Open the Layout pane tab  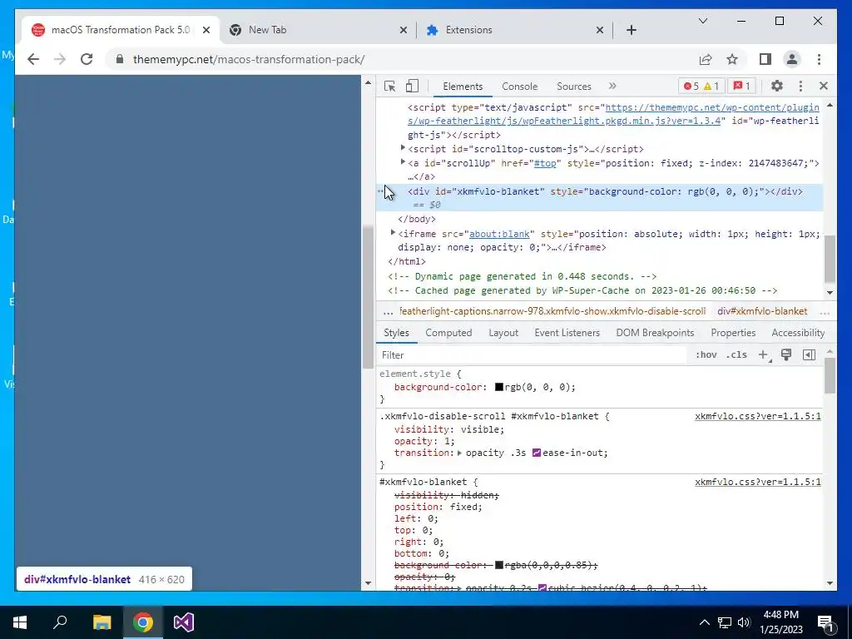coord(503,333)
